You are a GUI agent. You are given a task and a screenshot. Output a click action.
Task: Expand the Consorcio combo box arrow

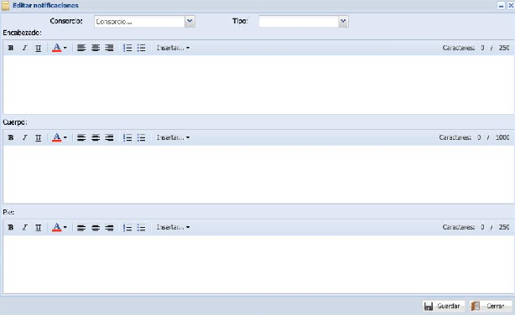pyautogui.click(x=190, y=21)
